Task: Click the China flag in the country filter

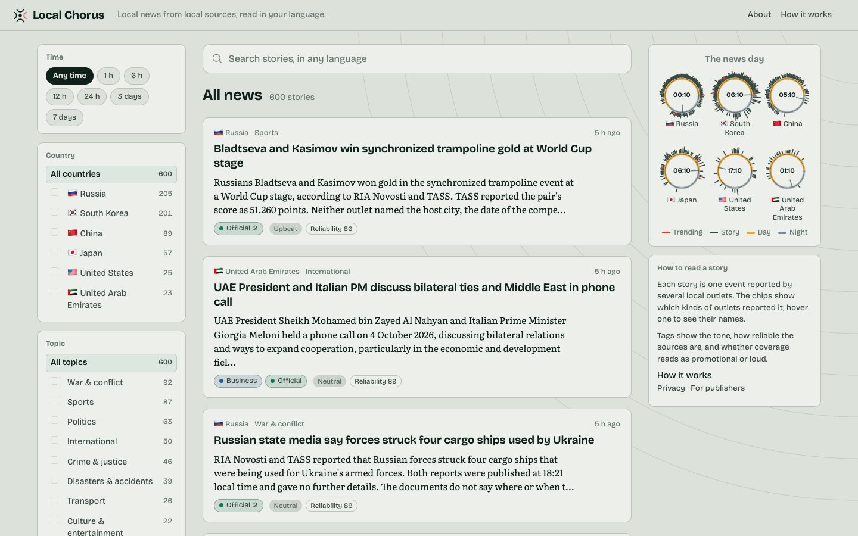Action: coord(73,233)
